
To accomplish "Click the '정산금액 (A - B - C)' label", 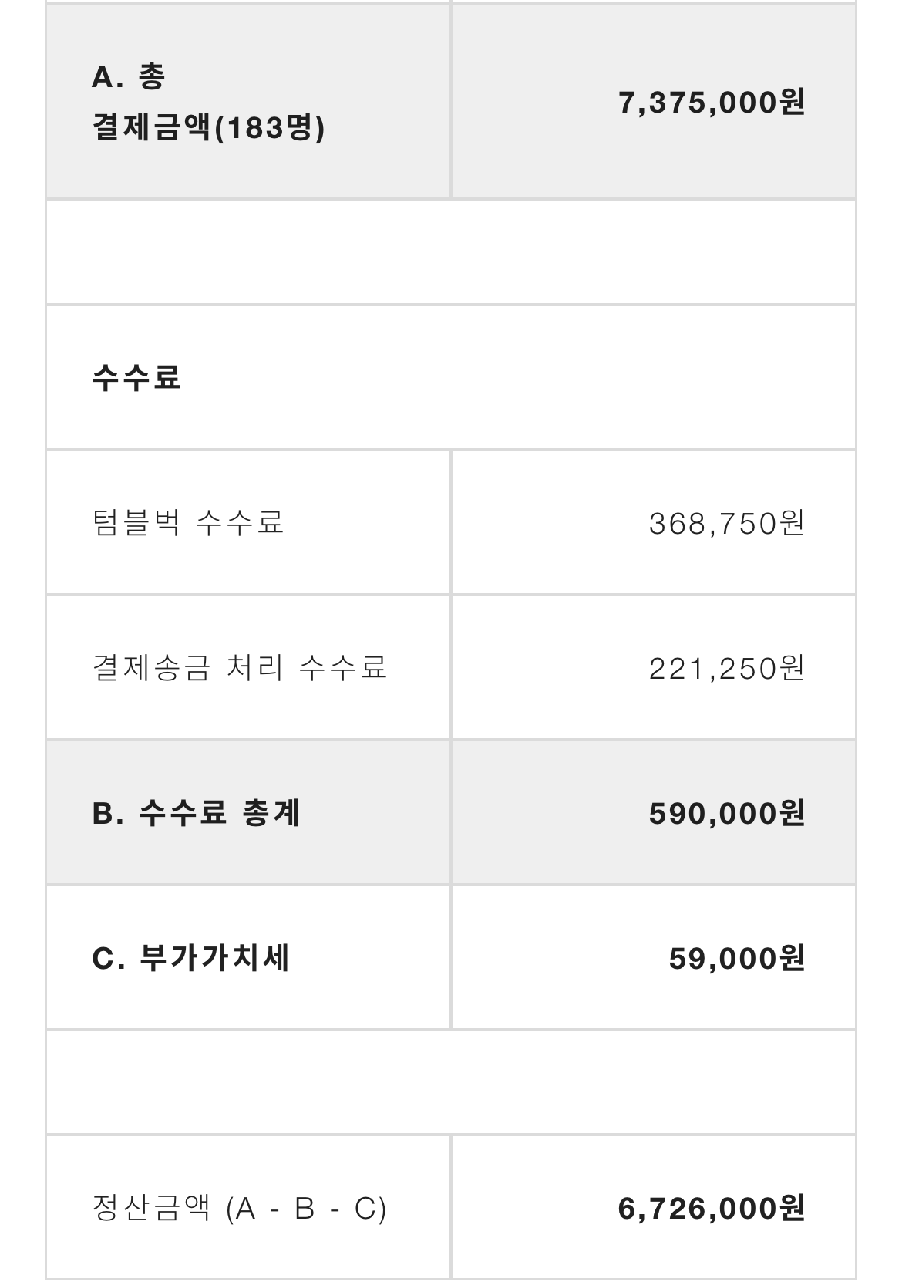I will [x=239, y=1208].
